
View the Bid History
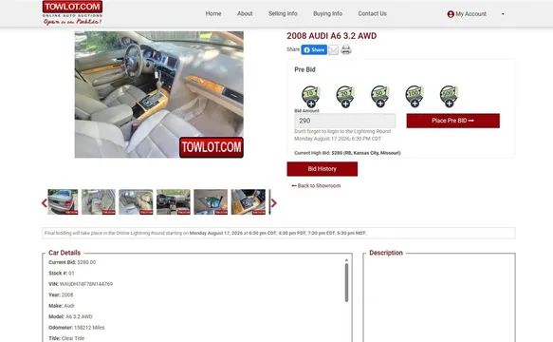(322, 169)
